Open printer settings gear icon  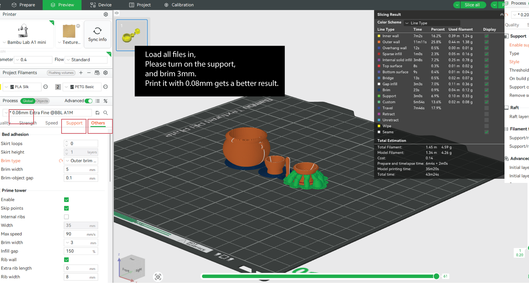point(106,14)
